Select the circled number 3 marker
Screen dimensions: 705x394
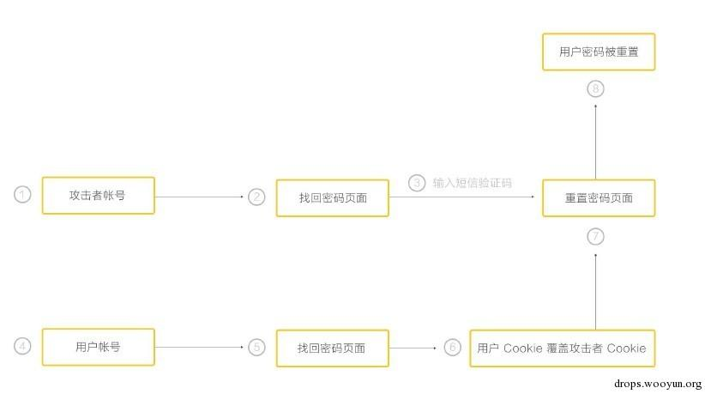[x=417, y=183]
